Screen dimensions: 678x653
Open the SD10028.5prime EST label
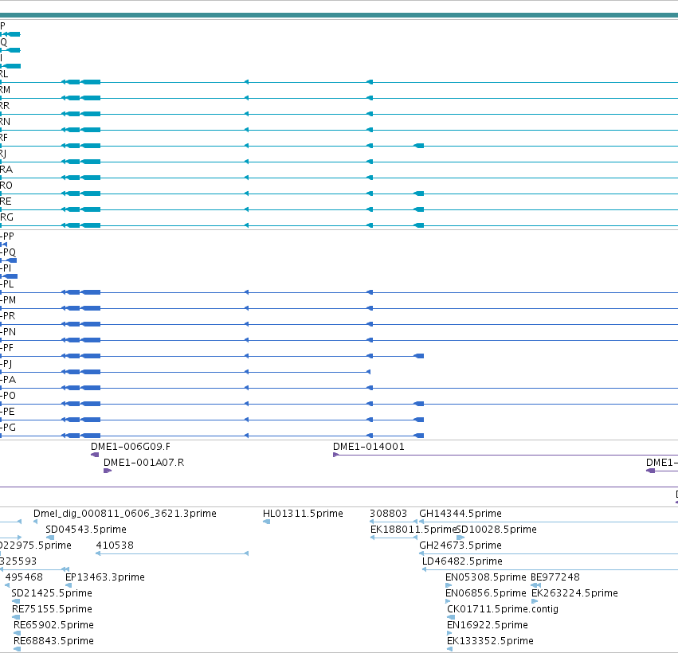coord(497,530)
